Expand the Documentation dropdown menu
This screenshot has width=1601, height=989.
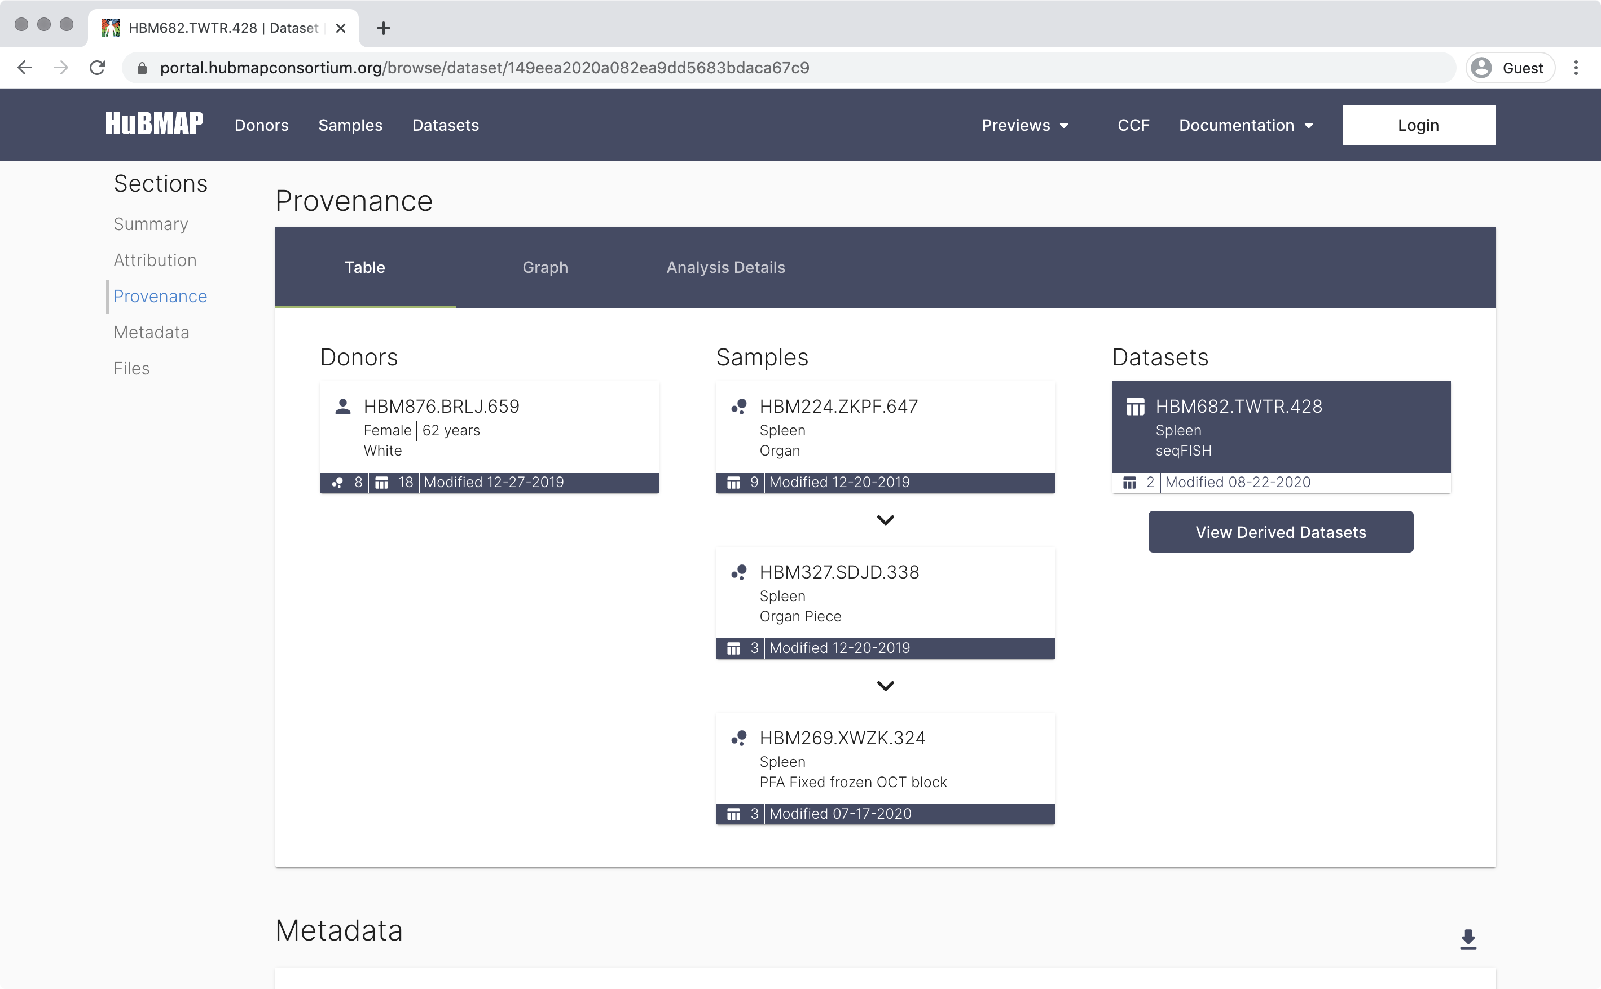click(x=1246, y=125)
